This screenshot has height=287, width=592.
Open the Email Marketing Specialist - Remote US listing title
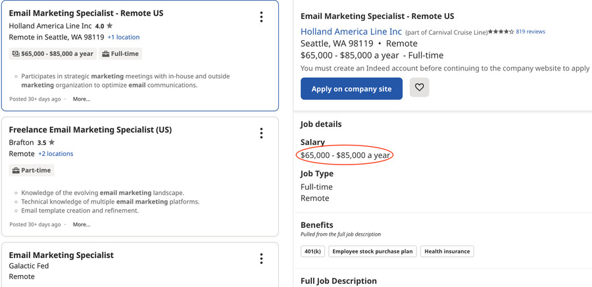pyautogui.click(x=86, y=13)
